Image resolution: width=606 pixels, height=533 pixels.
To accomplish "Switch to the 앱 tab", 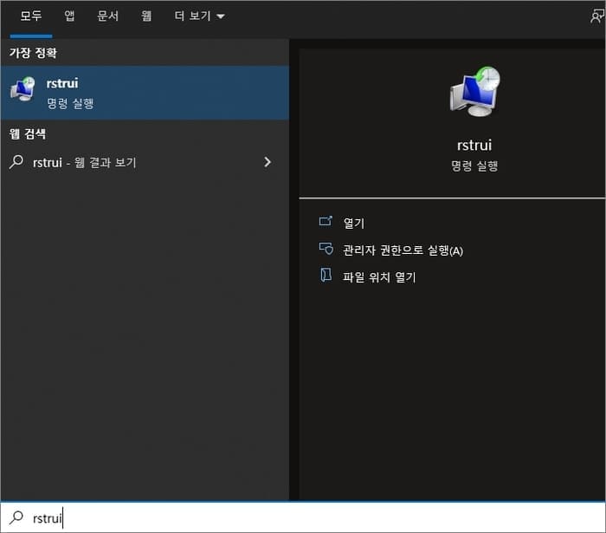I will pyautogui.click(x=69, y=16).
